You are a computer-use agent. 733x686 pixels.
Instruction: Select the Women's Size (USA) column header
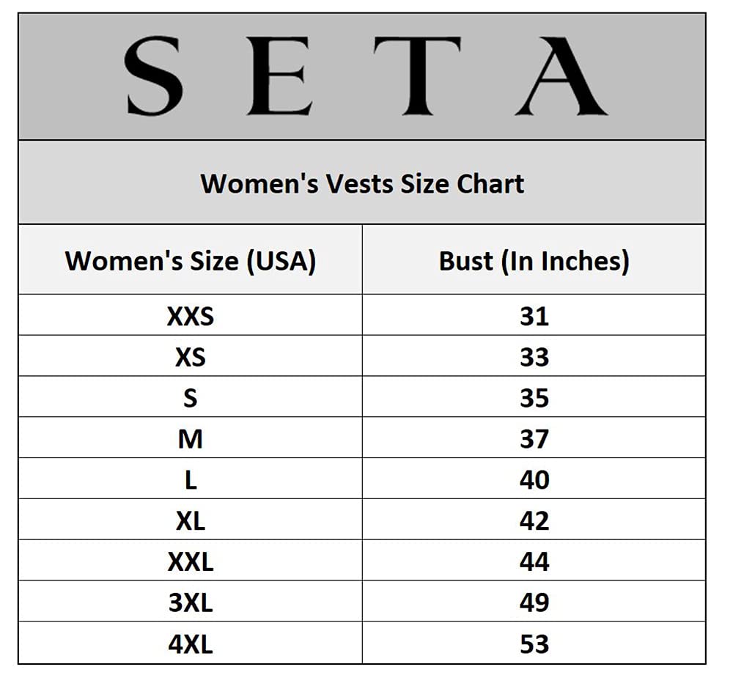pos(190,260)
